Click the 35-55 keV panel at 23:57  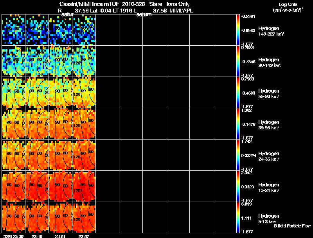click(84, 124)
